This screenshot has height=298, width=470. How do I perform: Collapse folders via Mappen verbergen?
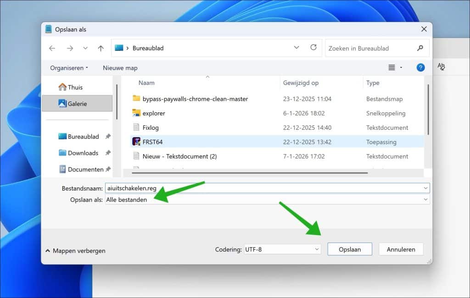pyautogui.click(x=75, y=251)
